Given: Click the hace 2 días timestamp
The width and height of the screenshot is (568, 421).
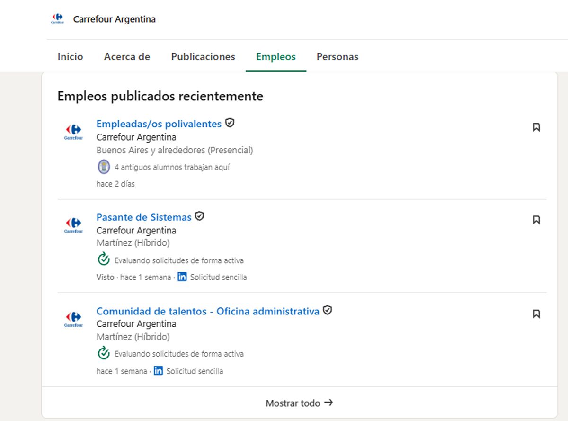Looking at the screenshot, I should 115,184.
